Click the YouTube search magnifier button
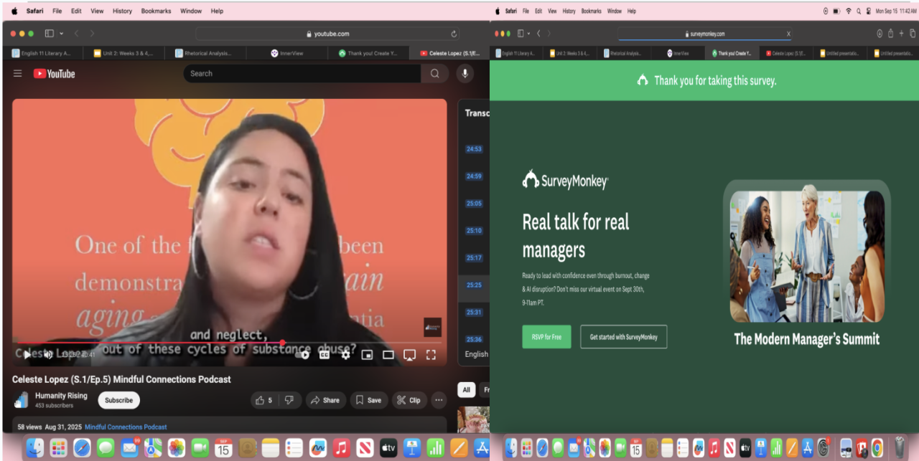 pos(435,73)
